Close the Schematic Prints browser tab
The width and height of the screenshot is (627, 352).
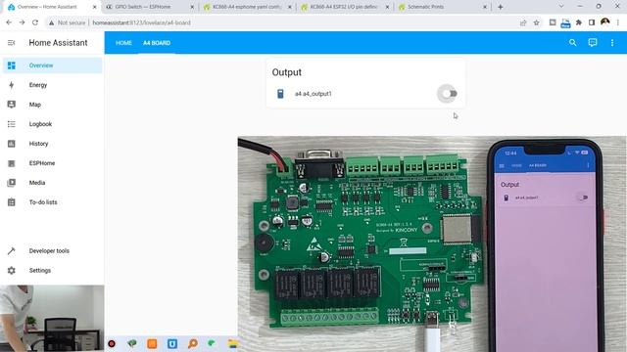[485, 7]
